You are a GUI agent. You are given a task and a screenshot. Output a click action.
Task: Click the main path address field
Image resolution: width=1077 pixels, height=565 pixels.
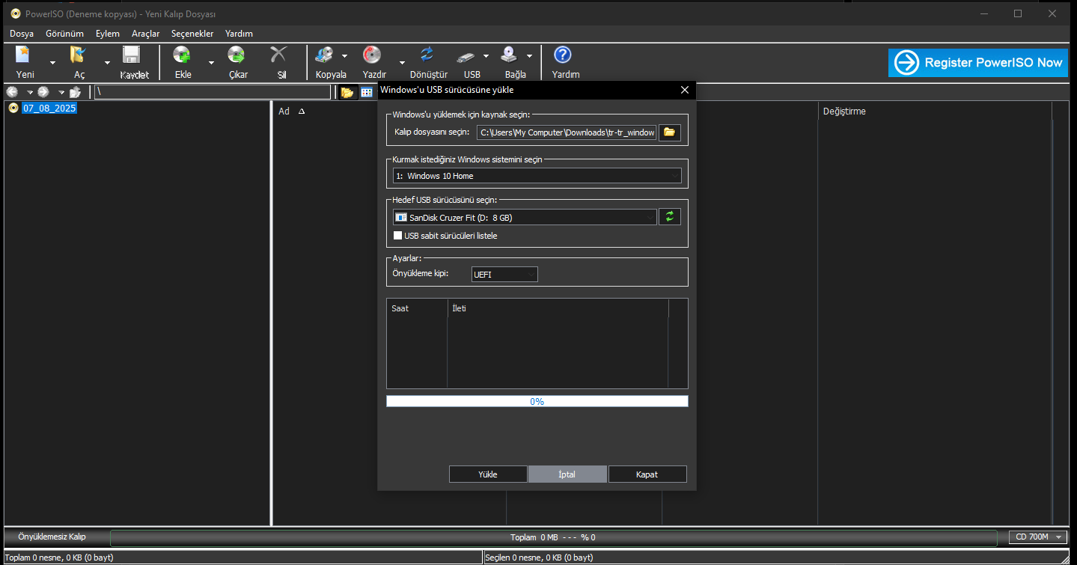click(x=213, y=92)
